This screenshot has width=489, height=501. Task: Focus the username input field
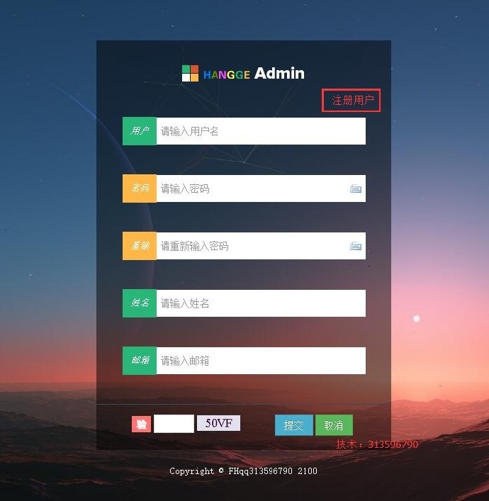click(261, 131)
